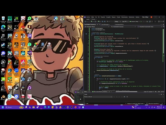Open the ControladorCorazones class dropdown

(123, 27)
